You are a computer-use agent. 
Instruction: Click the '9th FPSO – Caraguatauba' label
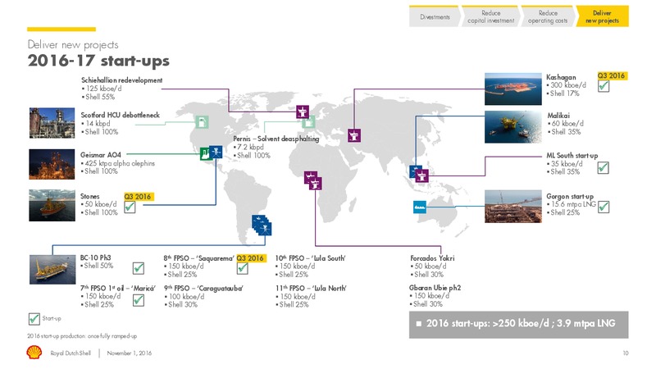click(203, 289)
